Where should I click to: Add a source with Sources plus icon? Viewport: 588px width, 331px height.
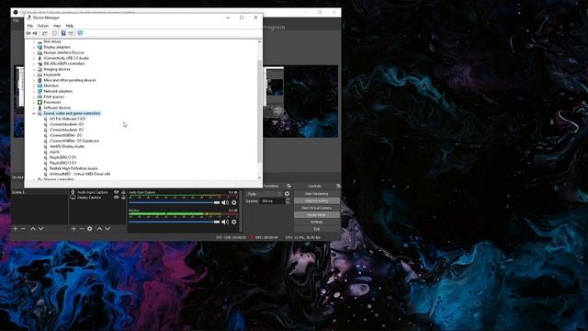tap(73, 229)
